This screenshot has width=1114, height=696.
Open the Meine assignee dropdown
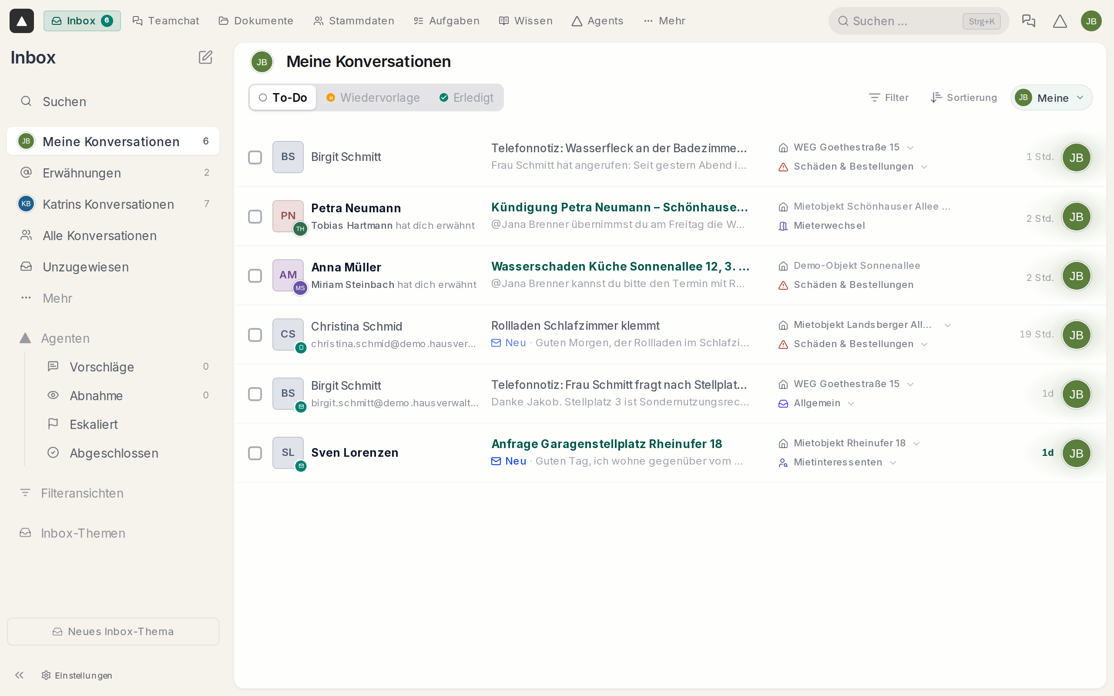(1051, 97)
